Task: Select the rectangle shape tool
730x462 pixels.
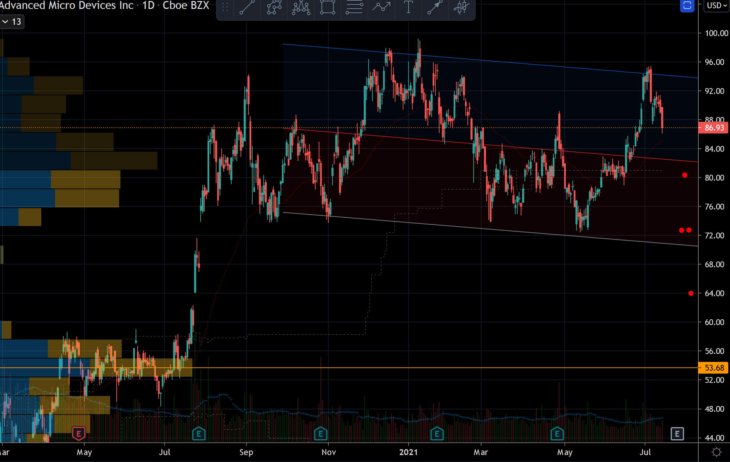Action: (x=328, y=7)
